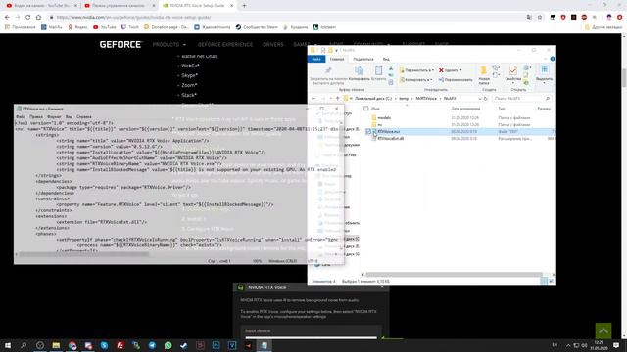Image resolution: width=627 pixels, height=352 pixels.
Task: Open the File tab in Explorer
Action: pyautogui.click(x=316, y=59)
